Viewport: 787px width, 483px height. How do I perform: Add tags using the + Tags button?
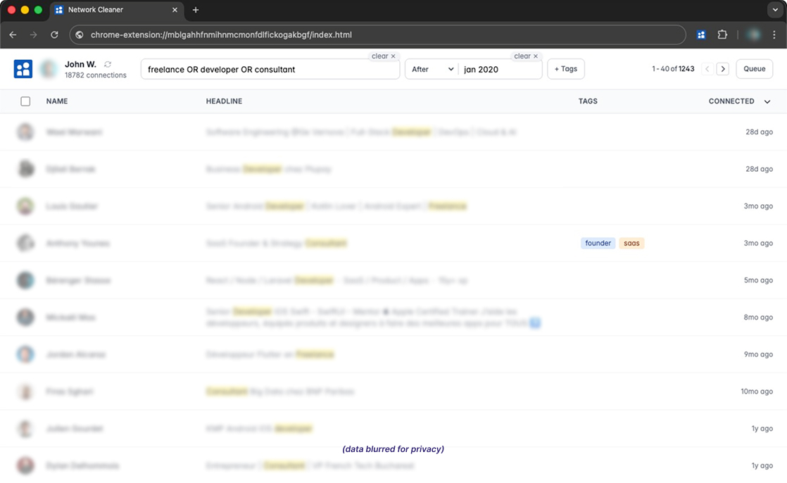tap(566, 68)
